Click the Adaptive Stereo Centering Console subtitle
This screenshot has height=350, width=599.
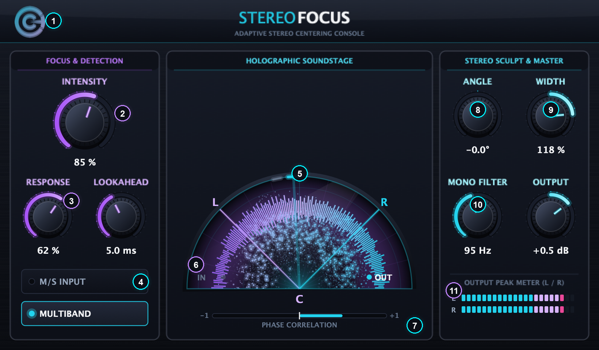tap(299, 34)
